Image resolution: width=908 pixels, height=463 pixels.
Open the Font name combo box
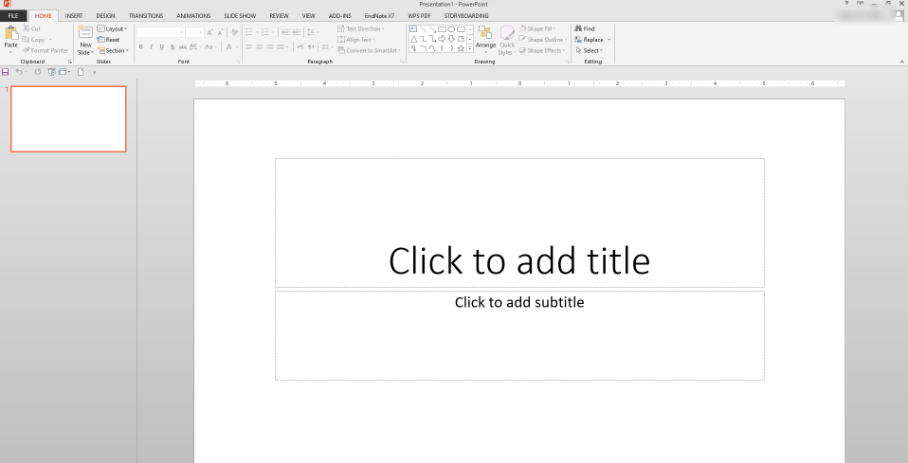coord(160,32)
